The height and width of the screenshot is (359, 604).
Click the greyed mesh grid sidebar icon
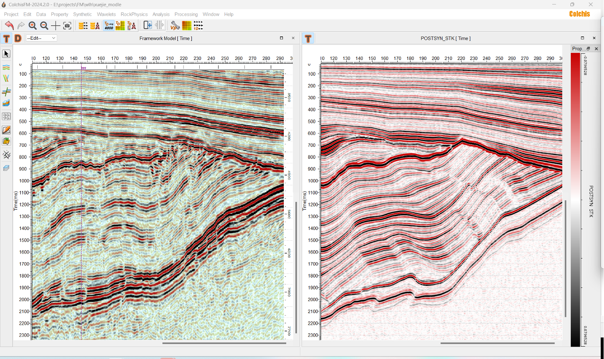pos(6,117)
